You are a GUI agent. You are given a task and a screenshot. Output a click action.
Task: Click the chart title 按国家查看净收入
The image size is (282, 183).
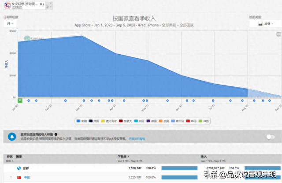pos(134,19)
